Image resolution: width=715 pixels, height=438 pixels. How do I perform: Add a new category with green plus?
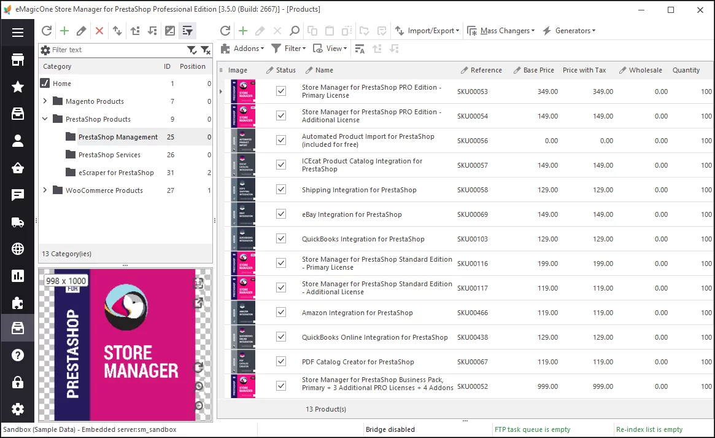click(x=64, y=31)
